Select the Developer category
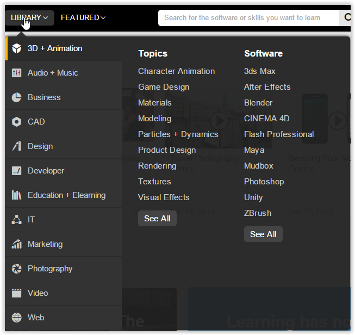This screenshot has width=355, height=335. (x=64, y=171)
